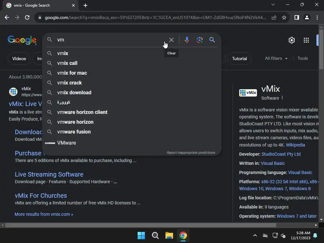Viewport: 324px width, 243px height.
Task: Select the VMware entity suggestion
Action: pyautogui.click(x=132, y=143)
